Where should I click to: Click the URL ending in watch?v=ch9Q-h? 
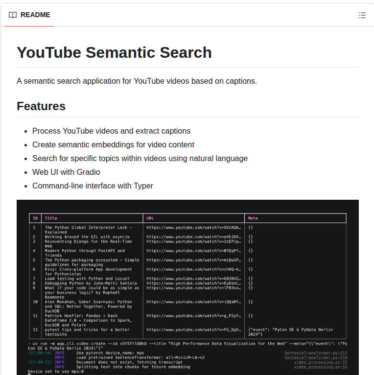[194, 269]
